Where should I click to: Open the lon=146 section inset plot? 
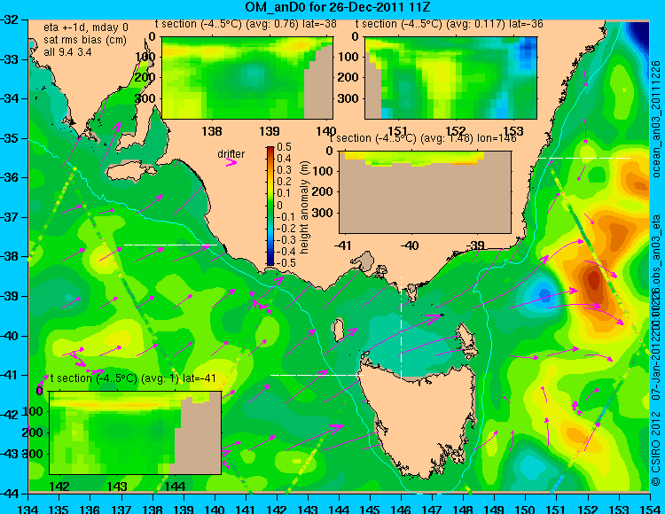(x=425, y=192)
